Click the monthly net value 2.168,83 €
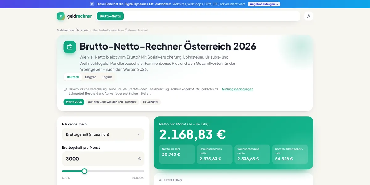Screen dimensions: 370x185 pyautogui.click(x=192, y=134)
